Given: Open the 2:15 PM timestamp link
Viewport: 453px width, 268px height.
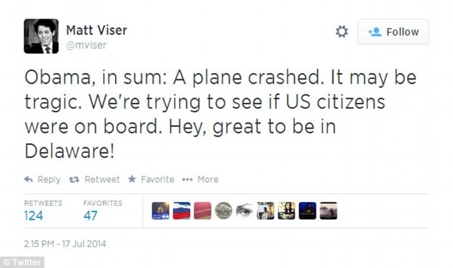Looking at the screenshot, I should tap(65, 244).
